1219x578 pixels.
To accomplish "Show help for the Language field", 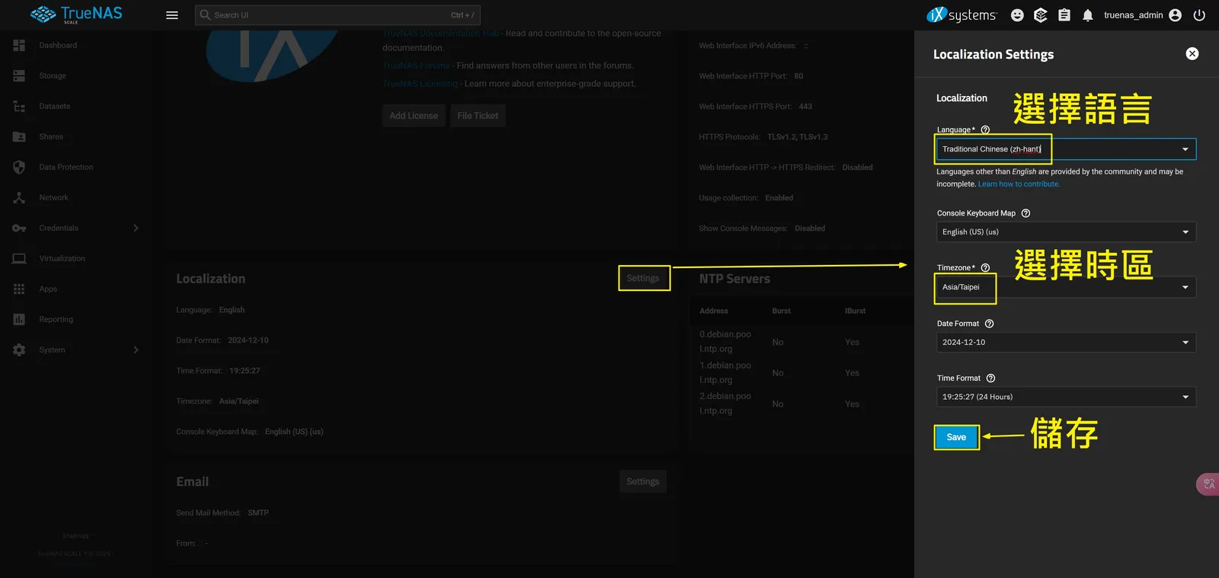I will pos(985,129).
